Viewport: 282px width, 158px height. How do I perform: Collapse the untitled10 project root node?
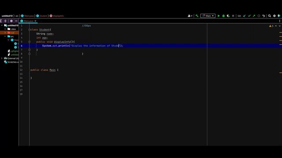point(2,25)
